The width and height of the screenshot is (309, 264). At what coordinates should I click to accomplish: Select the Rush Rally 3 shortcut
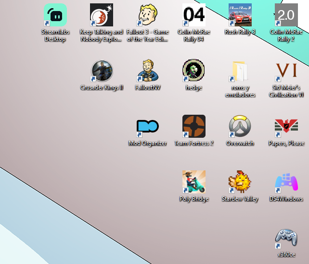tap(240, 15)
